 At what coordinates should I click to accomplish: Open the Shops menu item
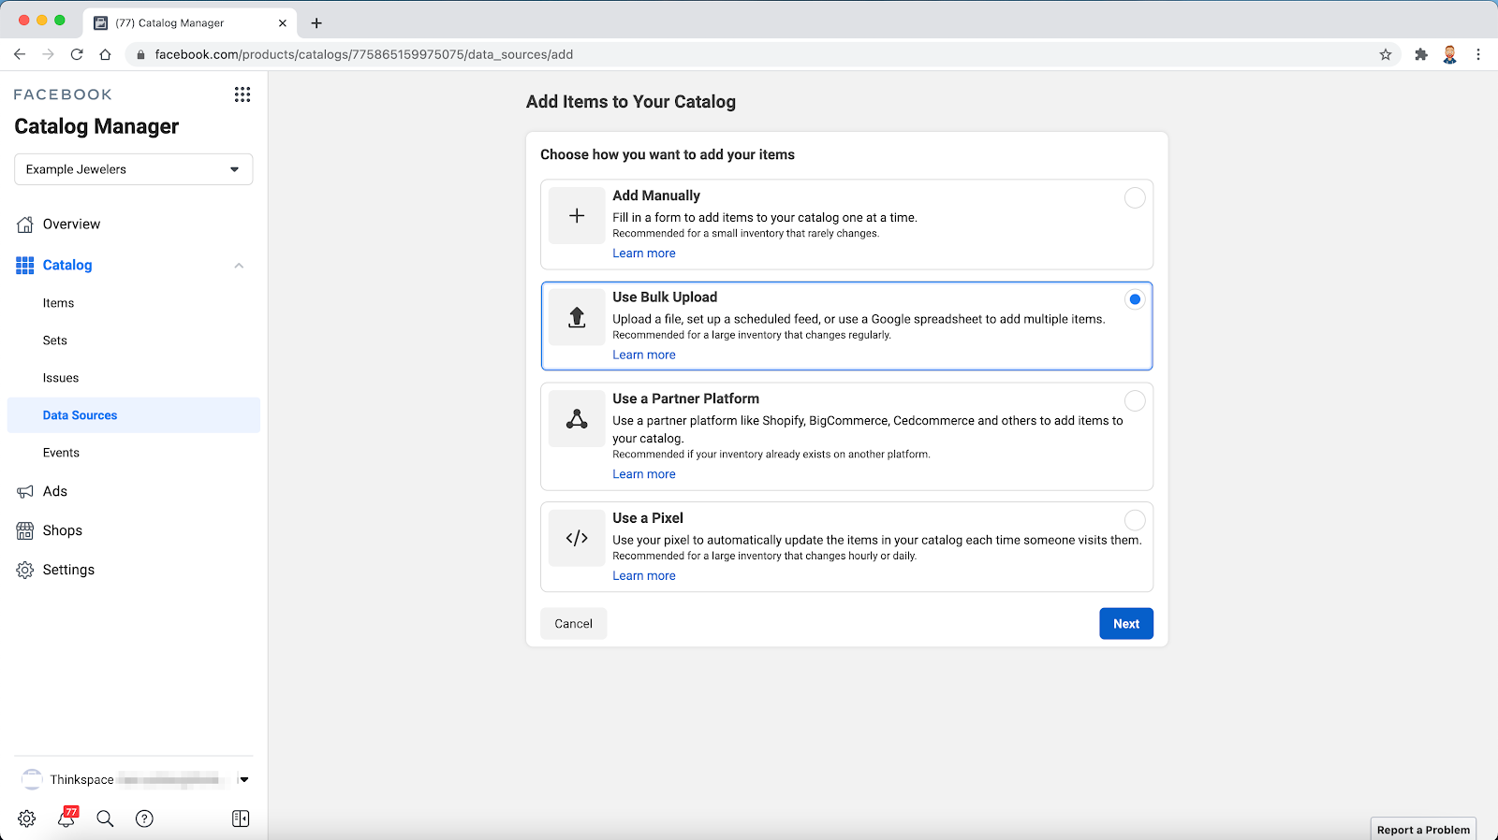(62, 530)
